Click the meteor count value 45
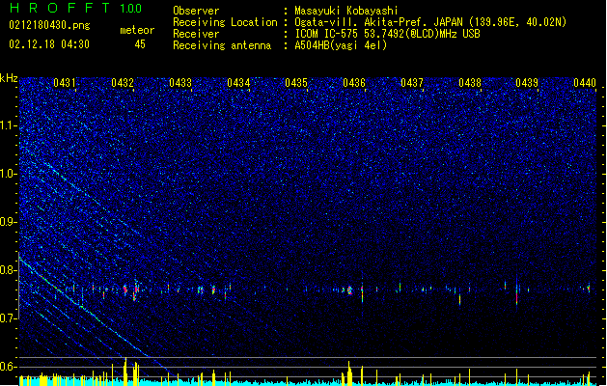 pos(140,44)
